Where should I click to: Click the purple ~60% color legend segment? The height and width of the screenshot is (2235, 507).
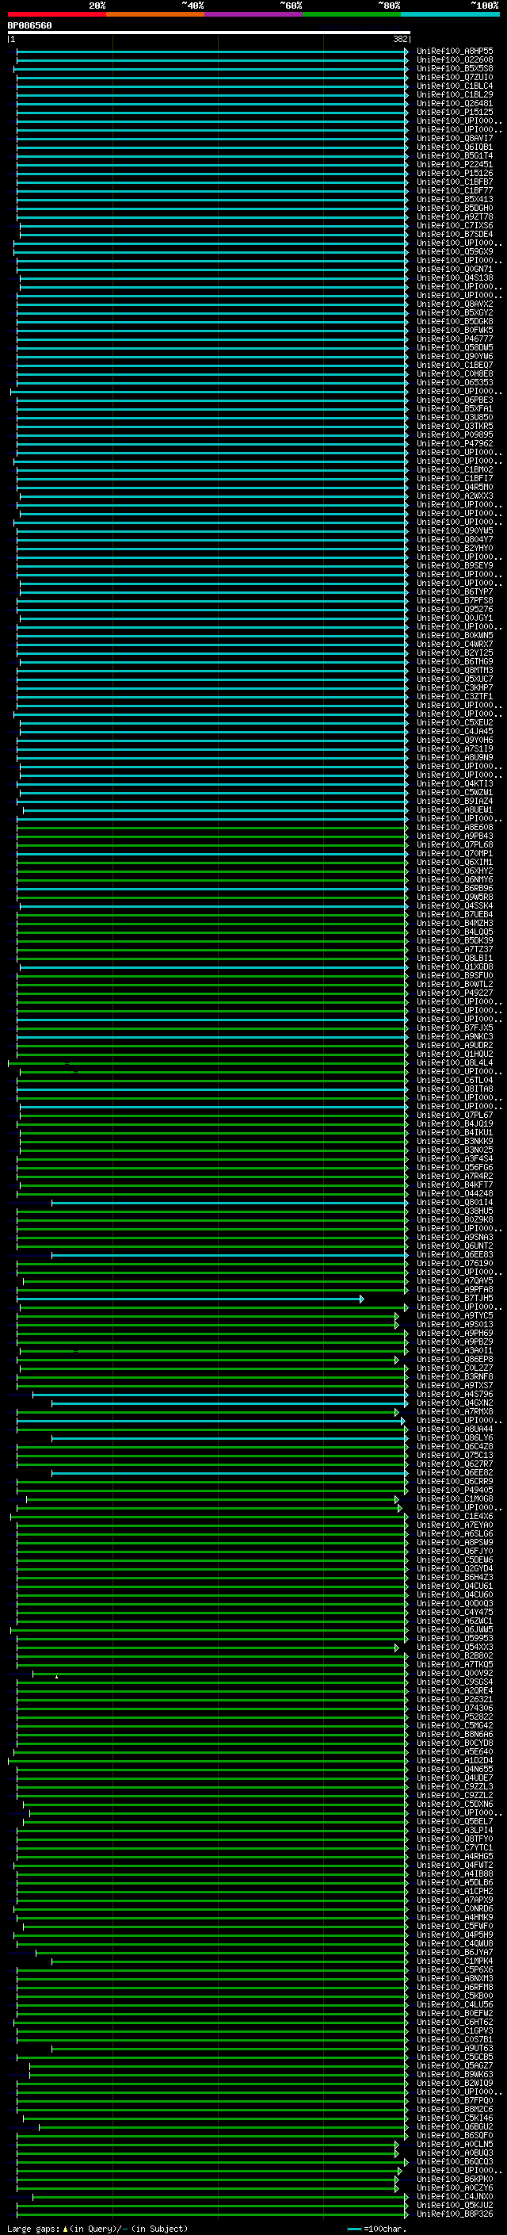click(254, 14)
